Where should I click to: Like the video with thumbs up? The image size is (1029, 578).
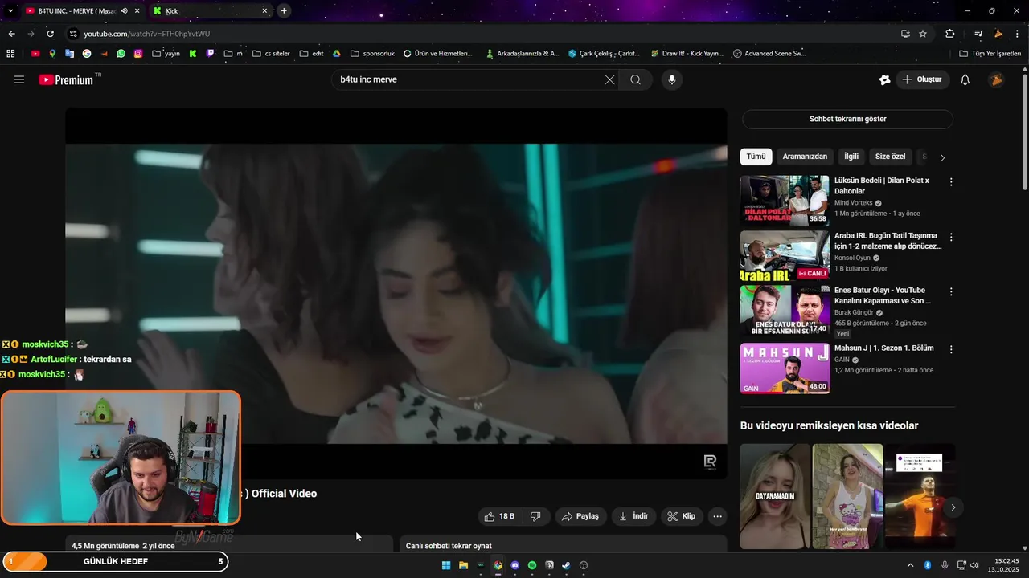click(499, 516)
